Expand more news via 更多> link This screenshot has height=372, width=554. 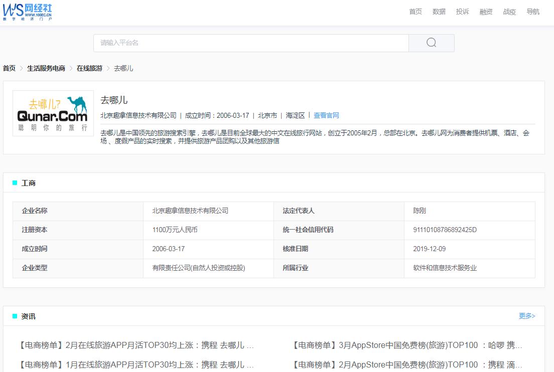[527, 316]
